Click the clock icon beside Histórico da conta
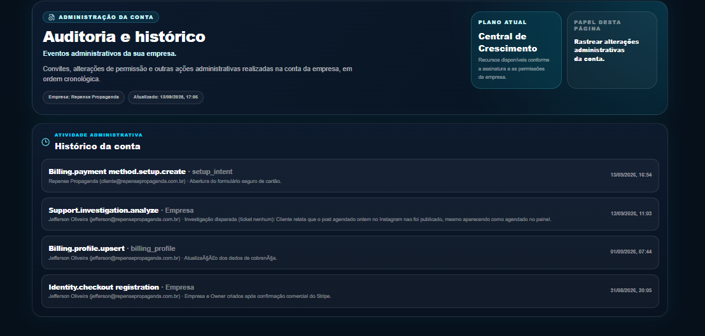 click(x=45, y=142)
